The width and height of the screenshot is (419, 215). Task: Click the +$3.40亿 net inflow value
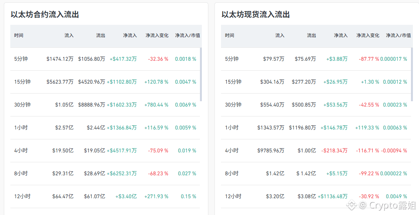point(126,197)
